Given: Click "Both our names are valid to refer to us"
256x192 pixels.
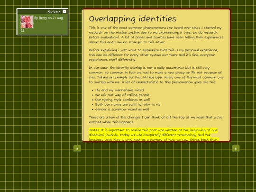Looking at the screenshot, I should tap(128, 104).
